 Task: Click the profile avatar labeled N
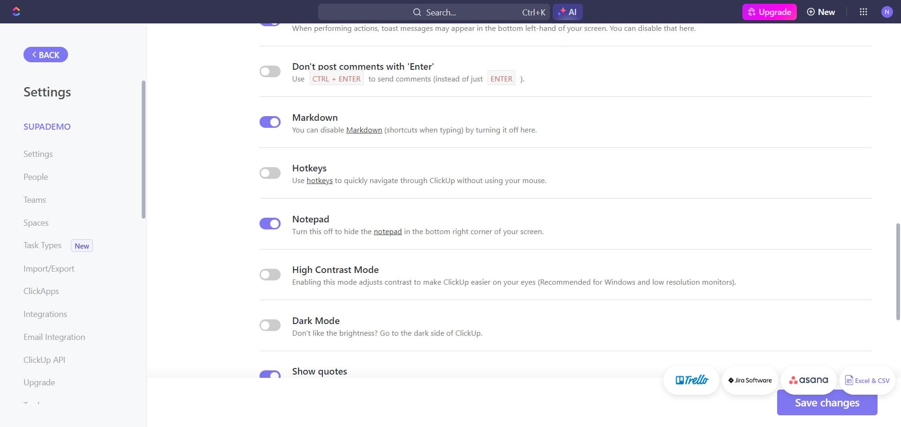click(887, 12)
